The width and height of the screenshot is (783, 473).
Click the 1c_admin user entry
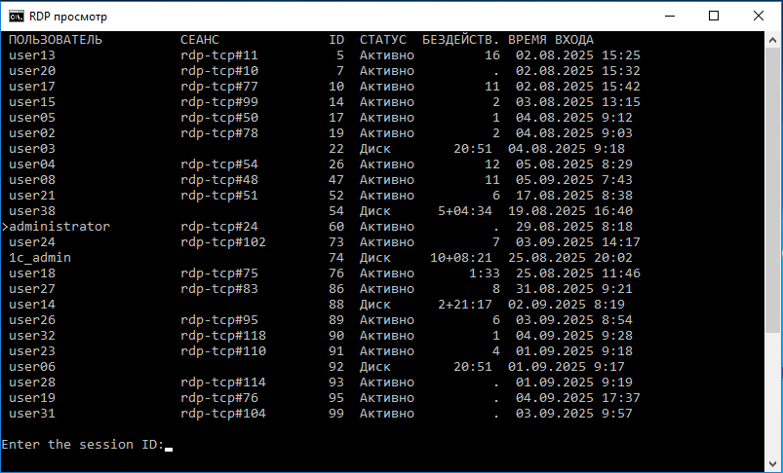40,258
